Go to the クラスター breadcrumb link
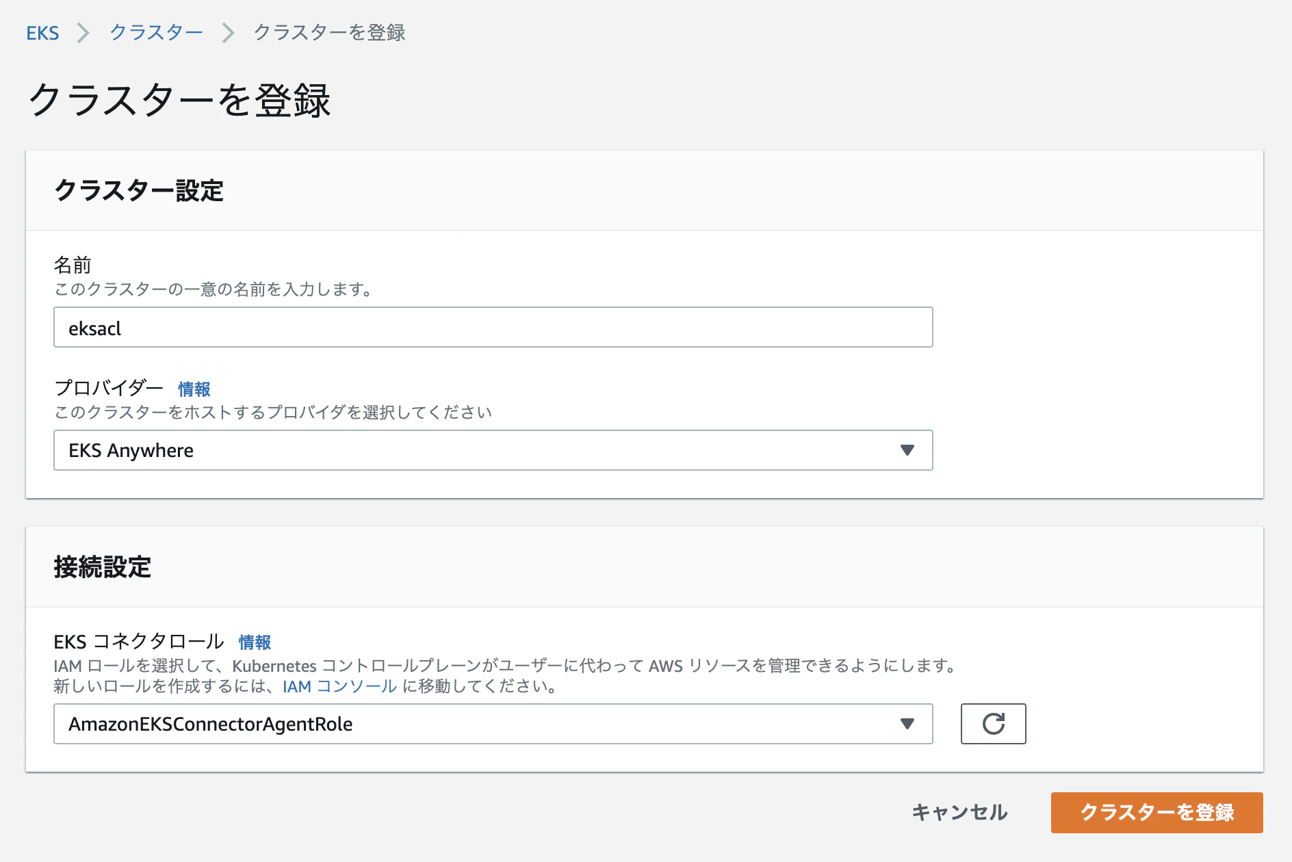The image size is (1292, 862). (x=156, y=33)
